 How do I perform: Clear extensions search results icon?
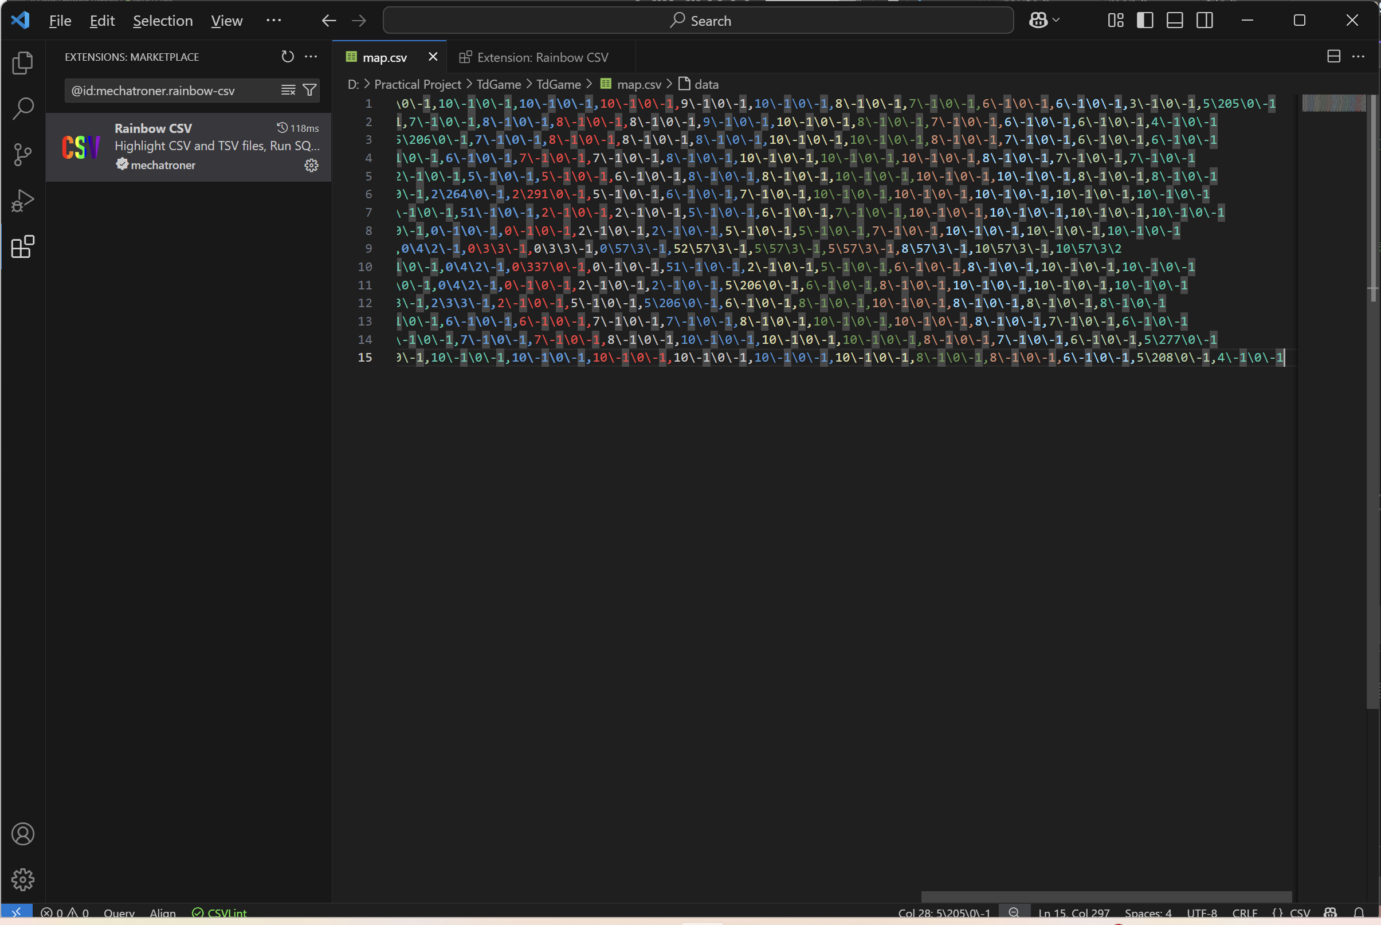[x=288, y=90]
